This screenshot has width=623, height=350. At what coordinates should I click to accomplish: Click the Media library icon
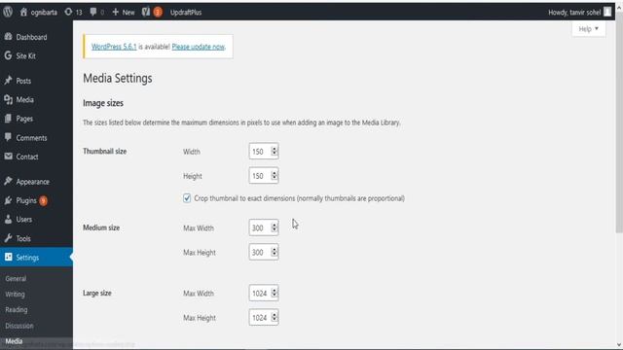[x=8, y=99]
